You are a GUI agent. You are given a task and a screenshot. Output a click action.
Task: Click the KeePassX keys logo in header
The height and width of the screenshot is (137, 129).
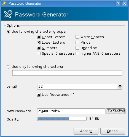coord(8,14)
